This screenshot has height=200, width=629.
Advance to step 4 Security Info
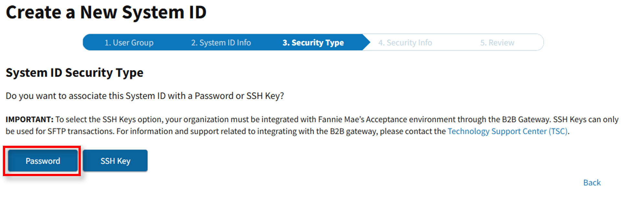tap(405, 43)
